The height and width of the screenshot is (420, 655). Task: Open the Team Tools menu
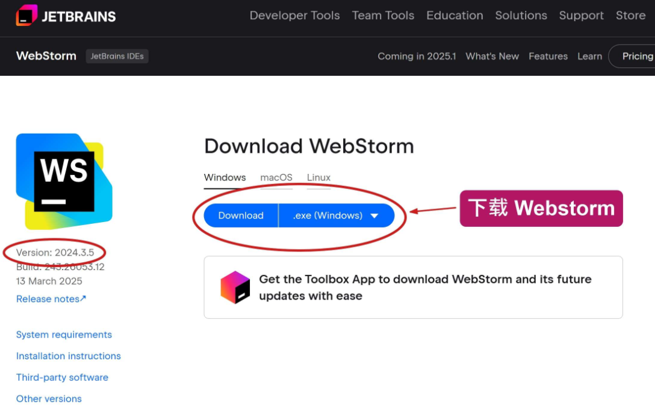[x=383, y=16]
